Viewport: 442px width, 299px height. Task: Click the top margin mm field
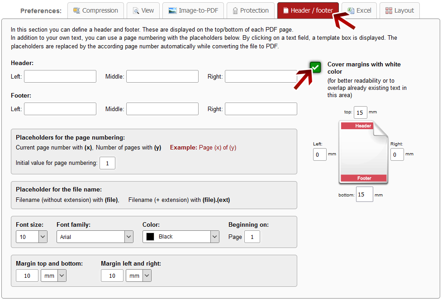coord(361,112)
